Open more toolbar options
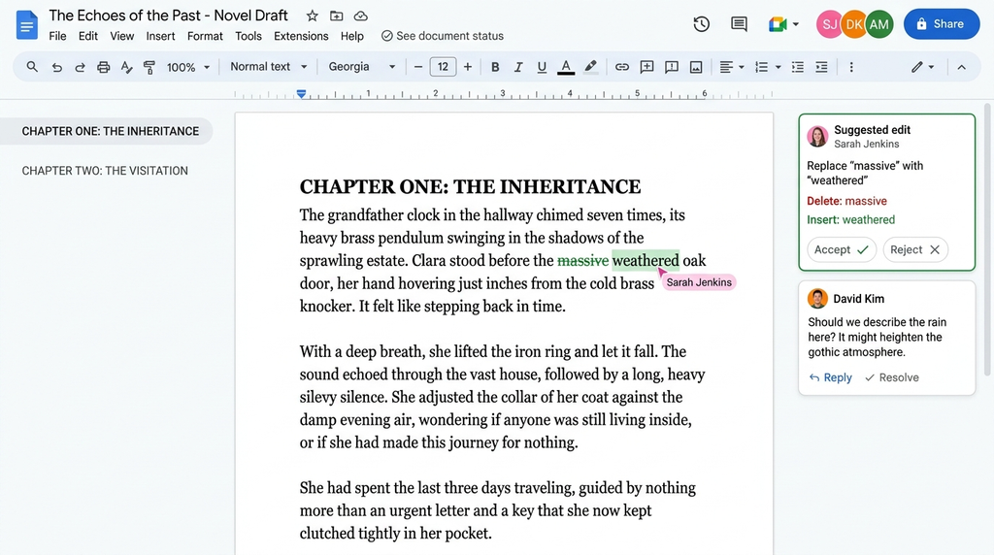The image size is (994, 555). coord(851,67)
